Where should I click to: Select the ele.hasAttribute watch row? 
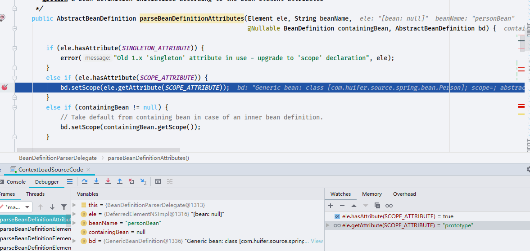pyautogui.click(x=427, y=216)
